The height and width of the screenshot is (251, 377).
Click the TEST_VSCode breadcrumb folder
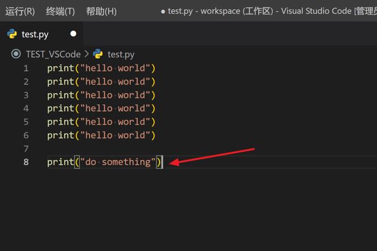click(53, 55)
